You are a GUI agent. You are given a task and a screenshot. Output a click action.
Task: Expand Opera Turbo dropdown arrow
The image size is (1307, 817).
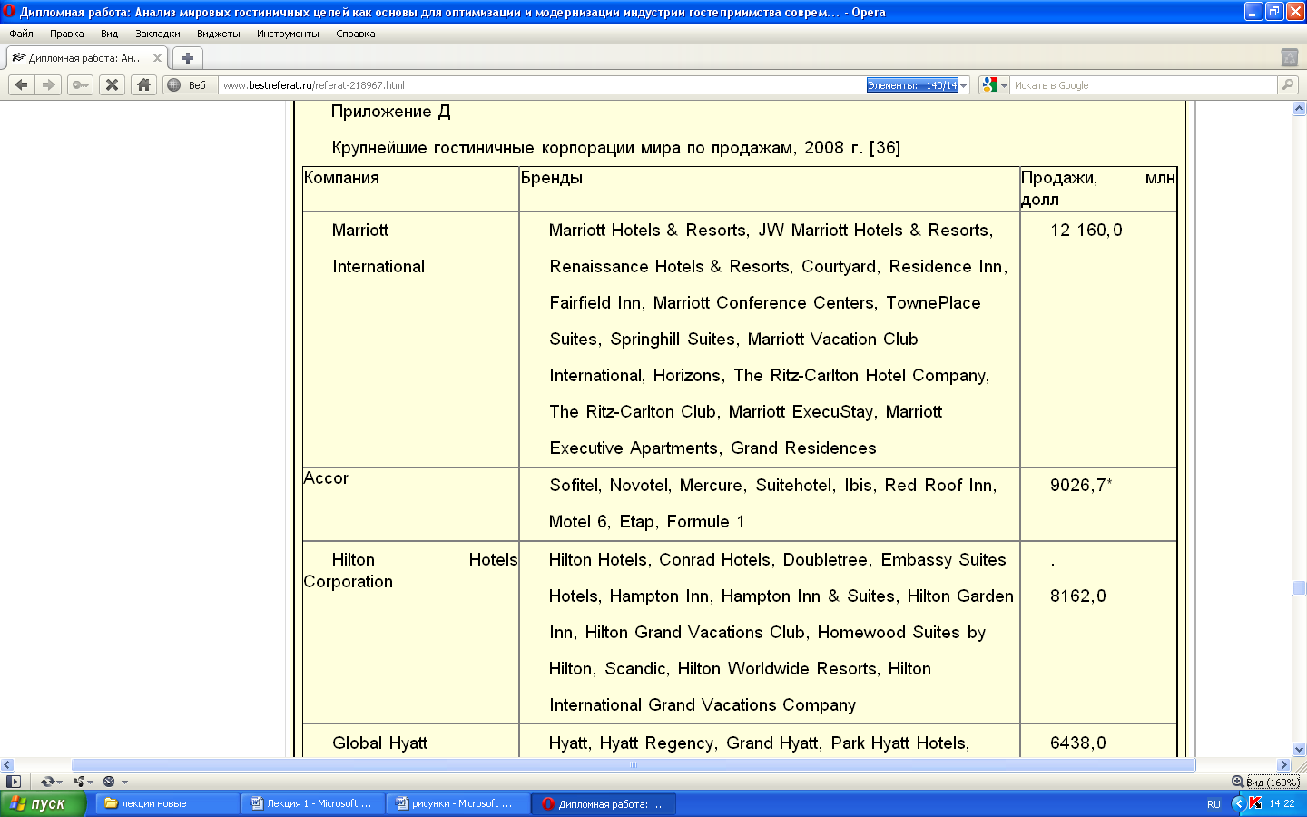point(124,782)
